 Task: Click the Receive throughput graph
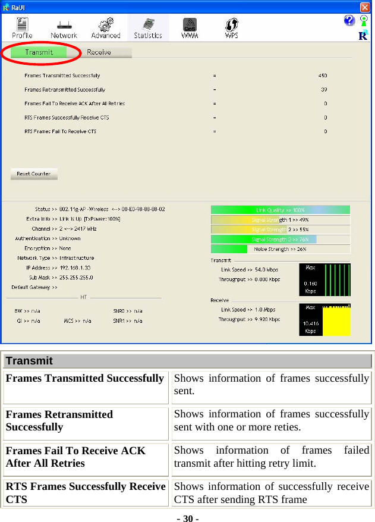pos(324,320)
